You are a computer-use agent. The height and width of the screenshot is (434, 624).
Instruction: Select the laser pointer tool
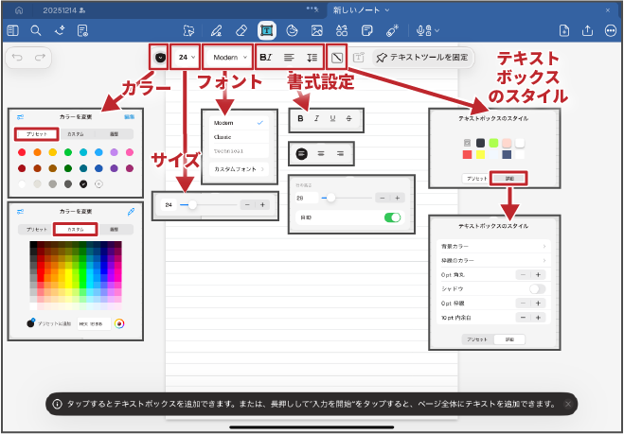392,30
